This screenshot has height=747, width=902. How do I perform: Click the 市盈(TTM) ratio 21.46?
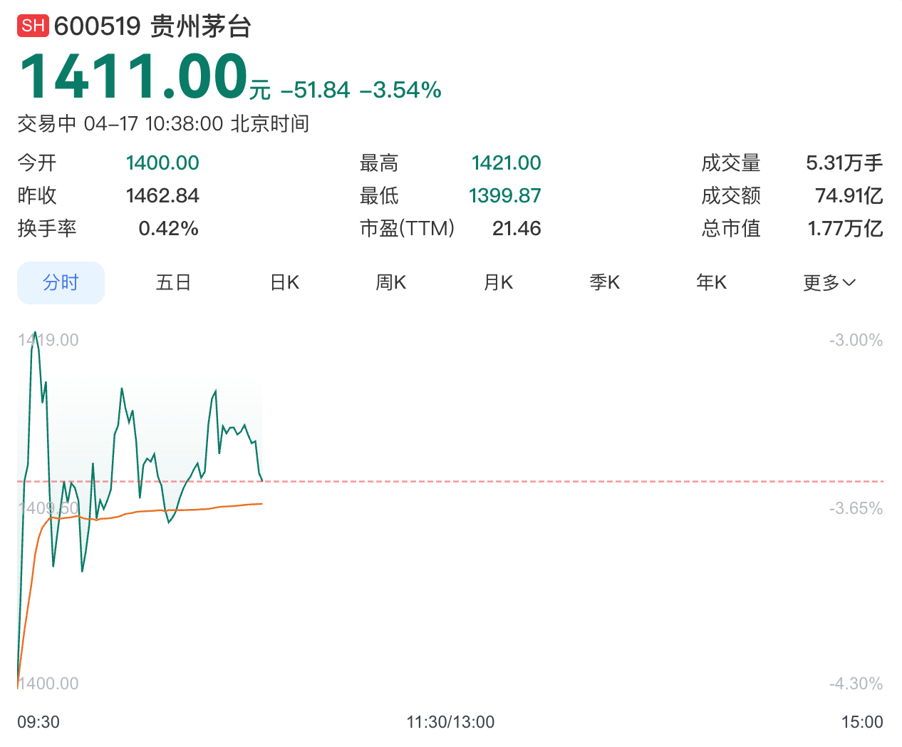pos(517,229)
